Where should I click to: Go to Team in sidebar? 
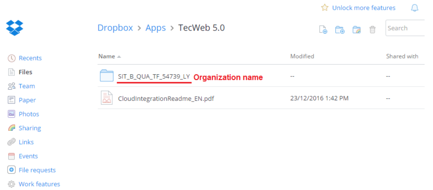(27, 86)
